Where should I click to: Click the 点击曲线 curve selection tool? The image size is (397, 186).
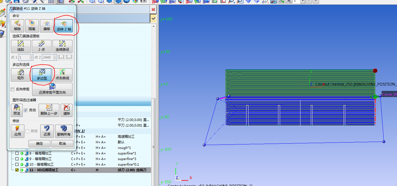(62, 75)
